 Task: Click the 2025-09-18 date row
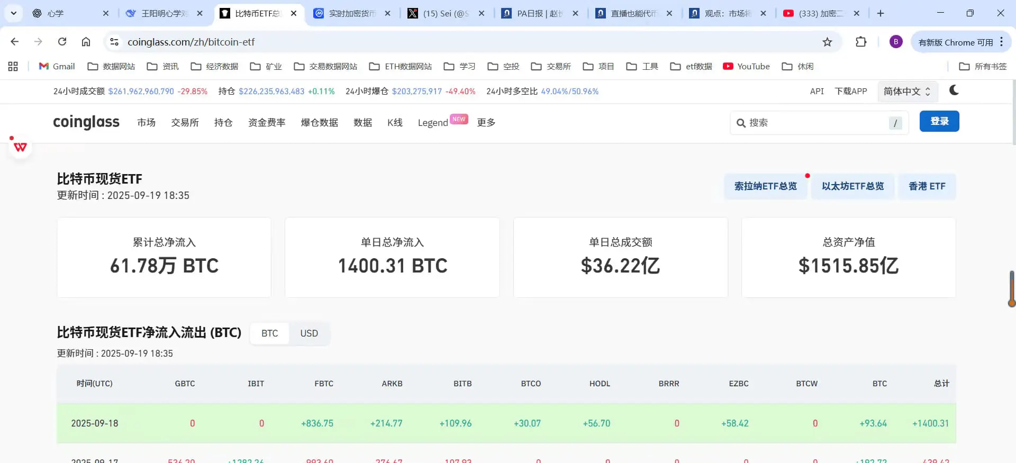(x=506, y=423)
